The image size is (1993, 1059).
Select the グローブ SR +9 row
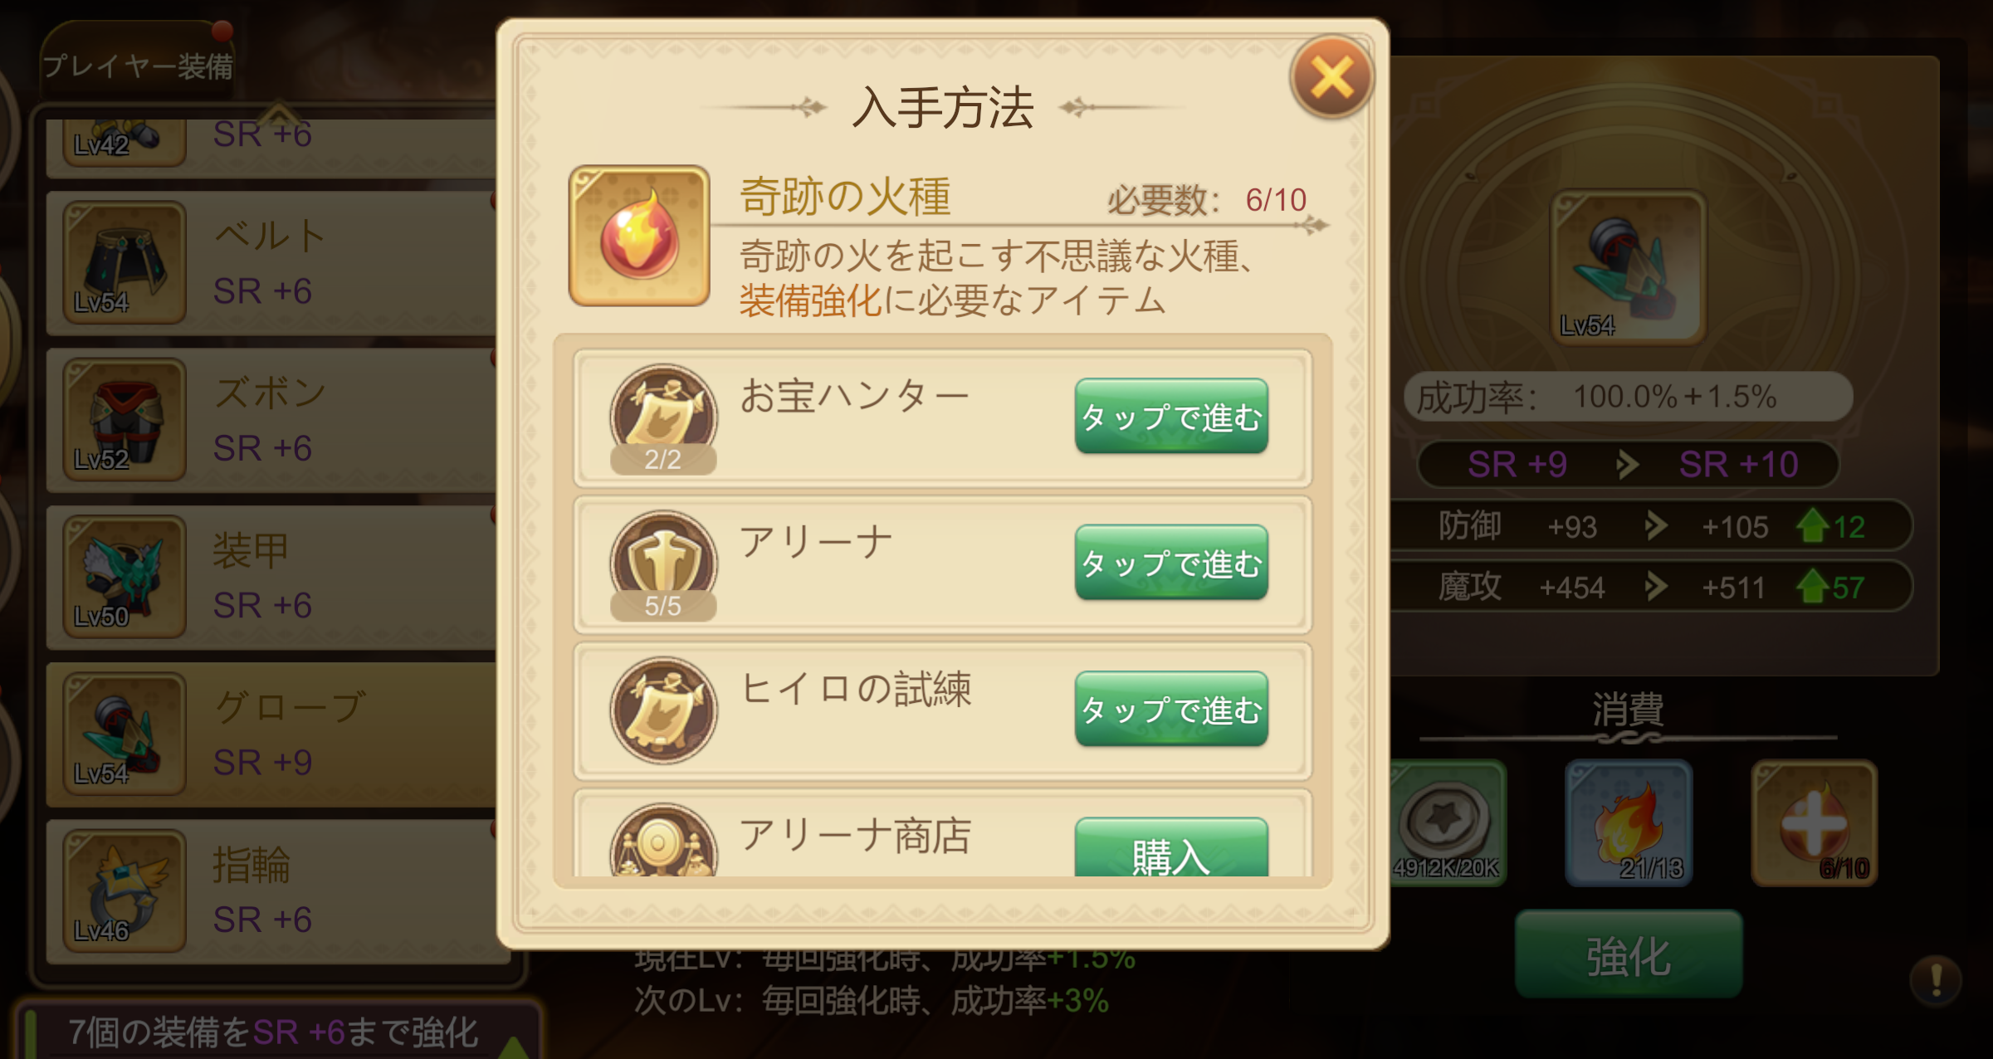pos(272,734)
